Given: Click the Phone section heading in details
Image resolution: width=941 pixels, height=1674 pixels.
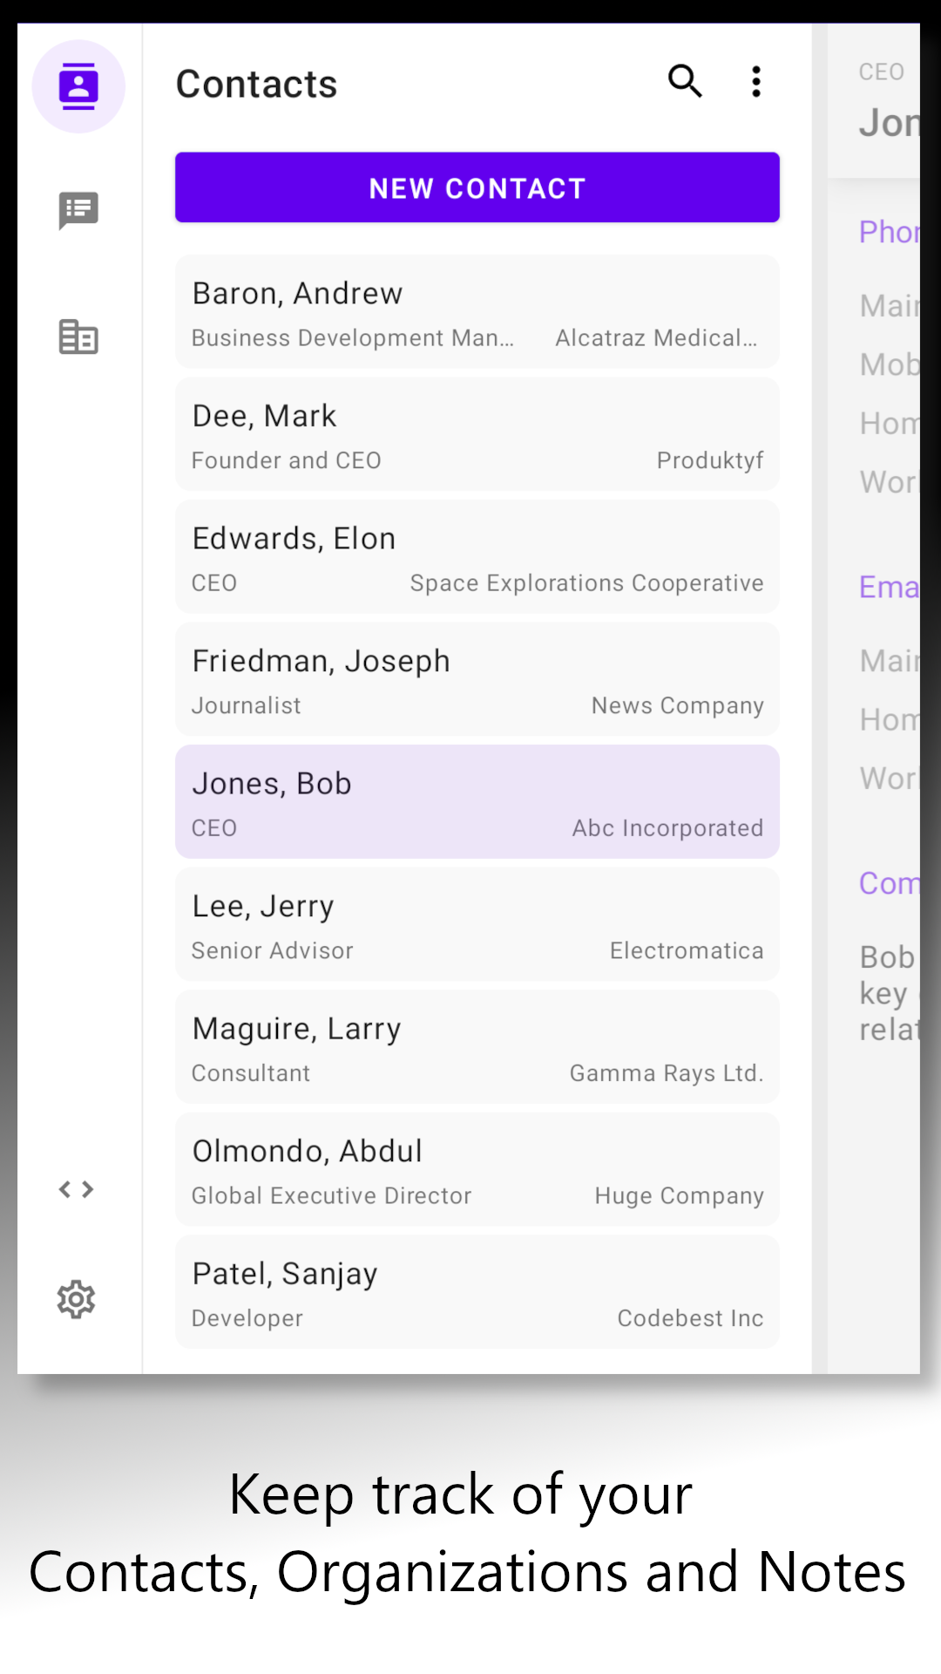Looking at the screenshot, I should click(889, 232).
